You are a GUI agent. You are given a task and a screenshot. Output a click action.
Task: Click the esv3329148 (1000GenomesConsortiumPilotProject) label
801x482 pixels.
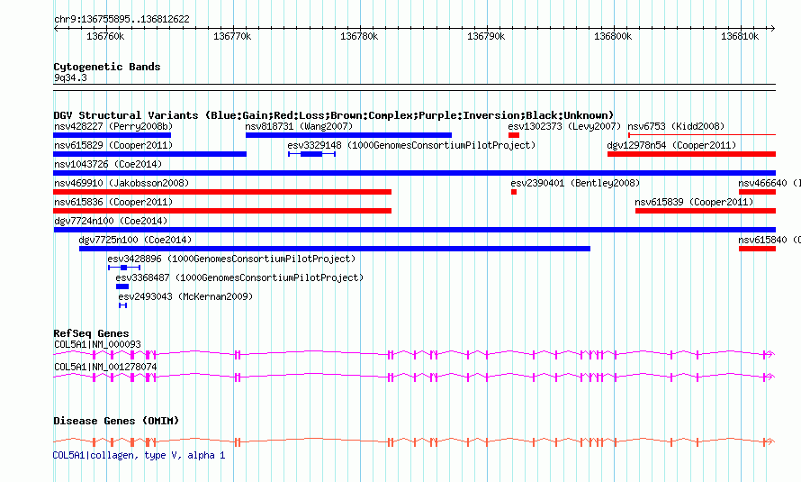[x=411, y=145]
